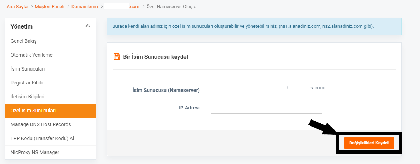Navigate to Ana Sayfa breadcrumb
Image resolution: width=420 pixels, height=164 pixels.
17,7
